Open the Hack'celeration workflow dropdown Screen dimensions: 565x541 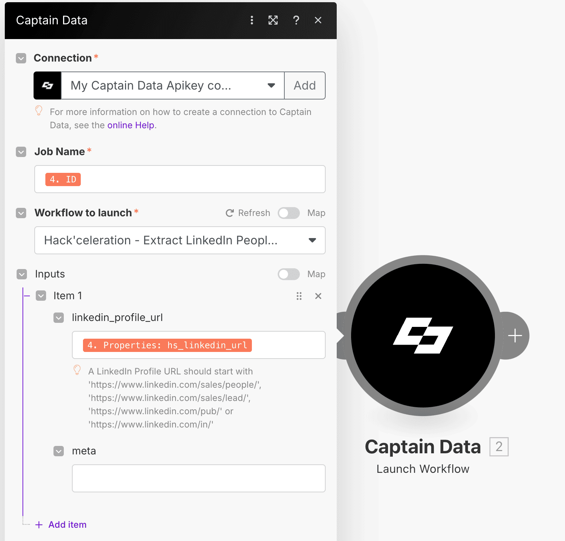[180, 240]
